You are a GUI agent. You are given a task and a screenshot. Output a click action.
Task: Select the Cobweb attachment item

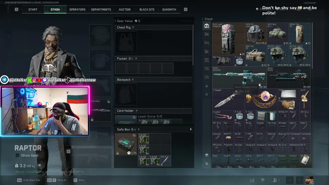[x=217, y=137]
